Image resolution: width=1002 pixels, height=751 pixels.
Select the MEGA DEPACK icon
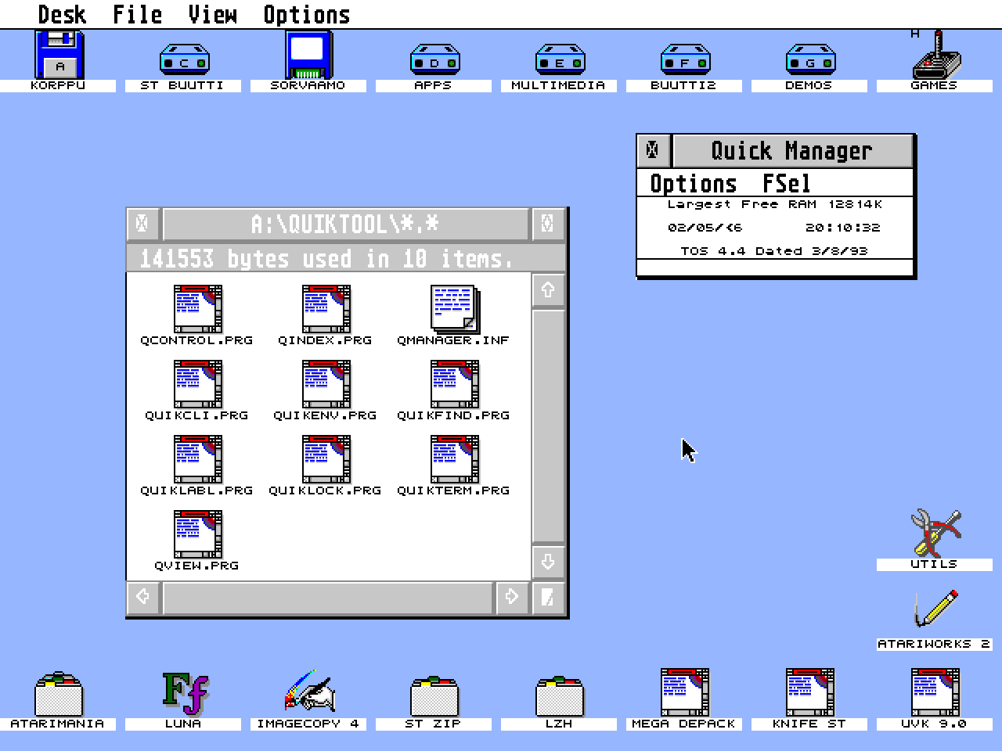tap(684, 691)
